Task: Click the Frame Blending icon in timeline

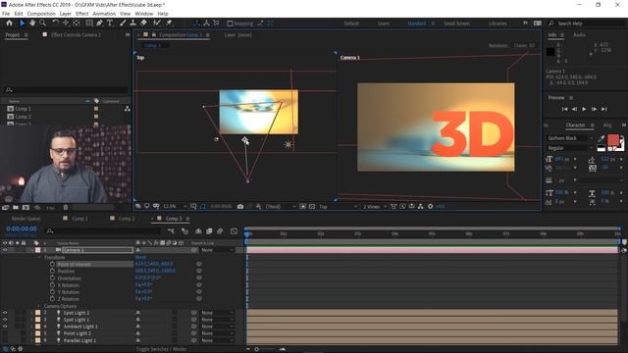Action: (x=209, y=231)
